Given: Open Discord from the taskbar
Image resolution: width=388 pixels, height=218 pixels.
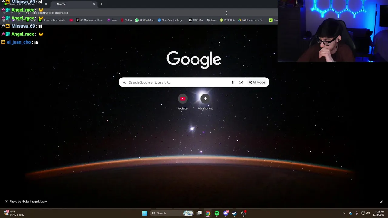Looking at the screenshot, I should point(226,213).
